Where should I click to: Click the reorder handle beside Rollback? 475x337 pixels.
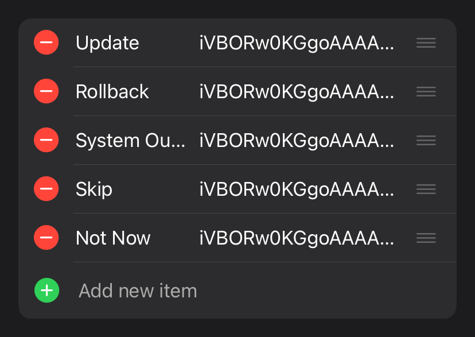coord(426,91)
